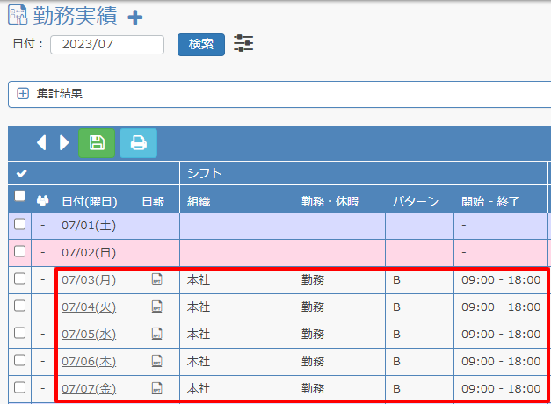Open daily report icon for 07/03
This screenshot has height=404, width=551.
point(156,280)
